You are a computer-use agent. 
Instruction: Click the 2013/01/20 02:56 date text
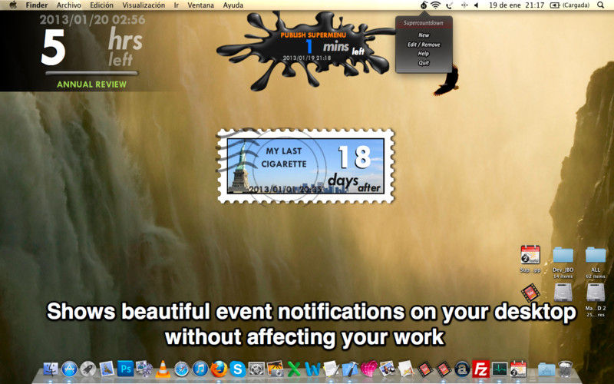click(92, 20)
